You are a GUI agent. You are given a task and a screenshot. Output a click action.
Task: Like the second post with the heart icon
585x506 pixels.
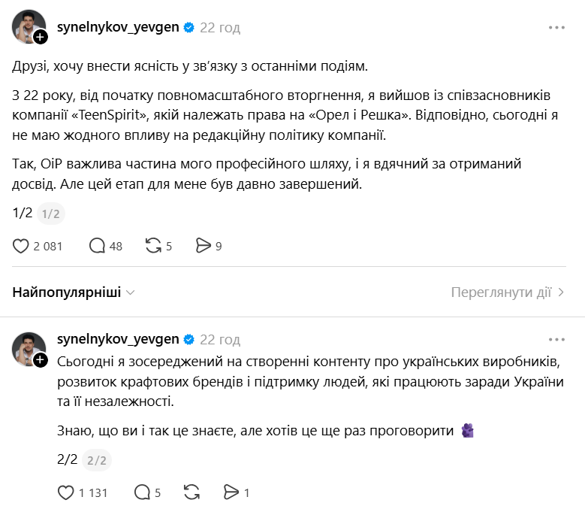[x=66, y=492]
